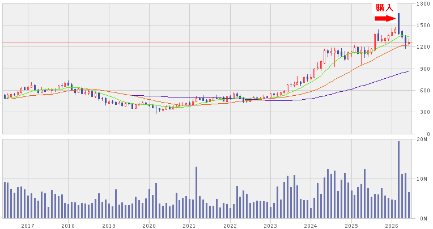Click the tall 2021 volume spike bar
433x229 pixels.
[x=196, y=192]
